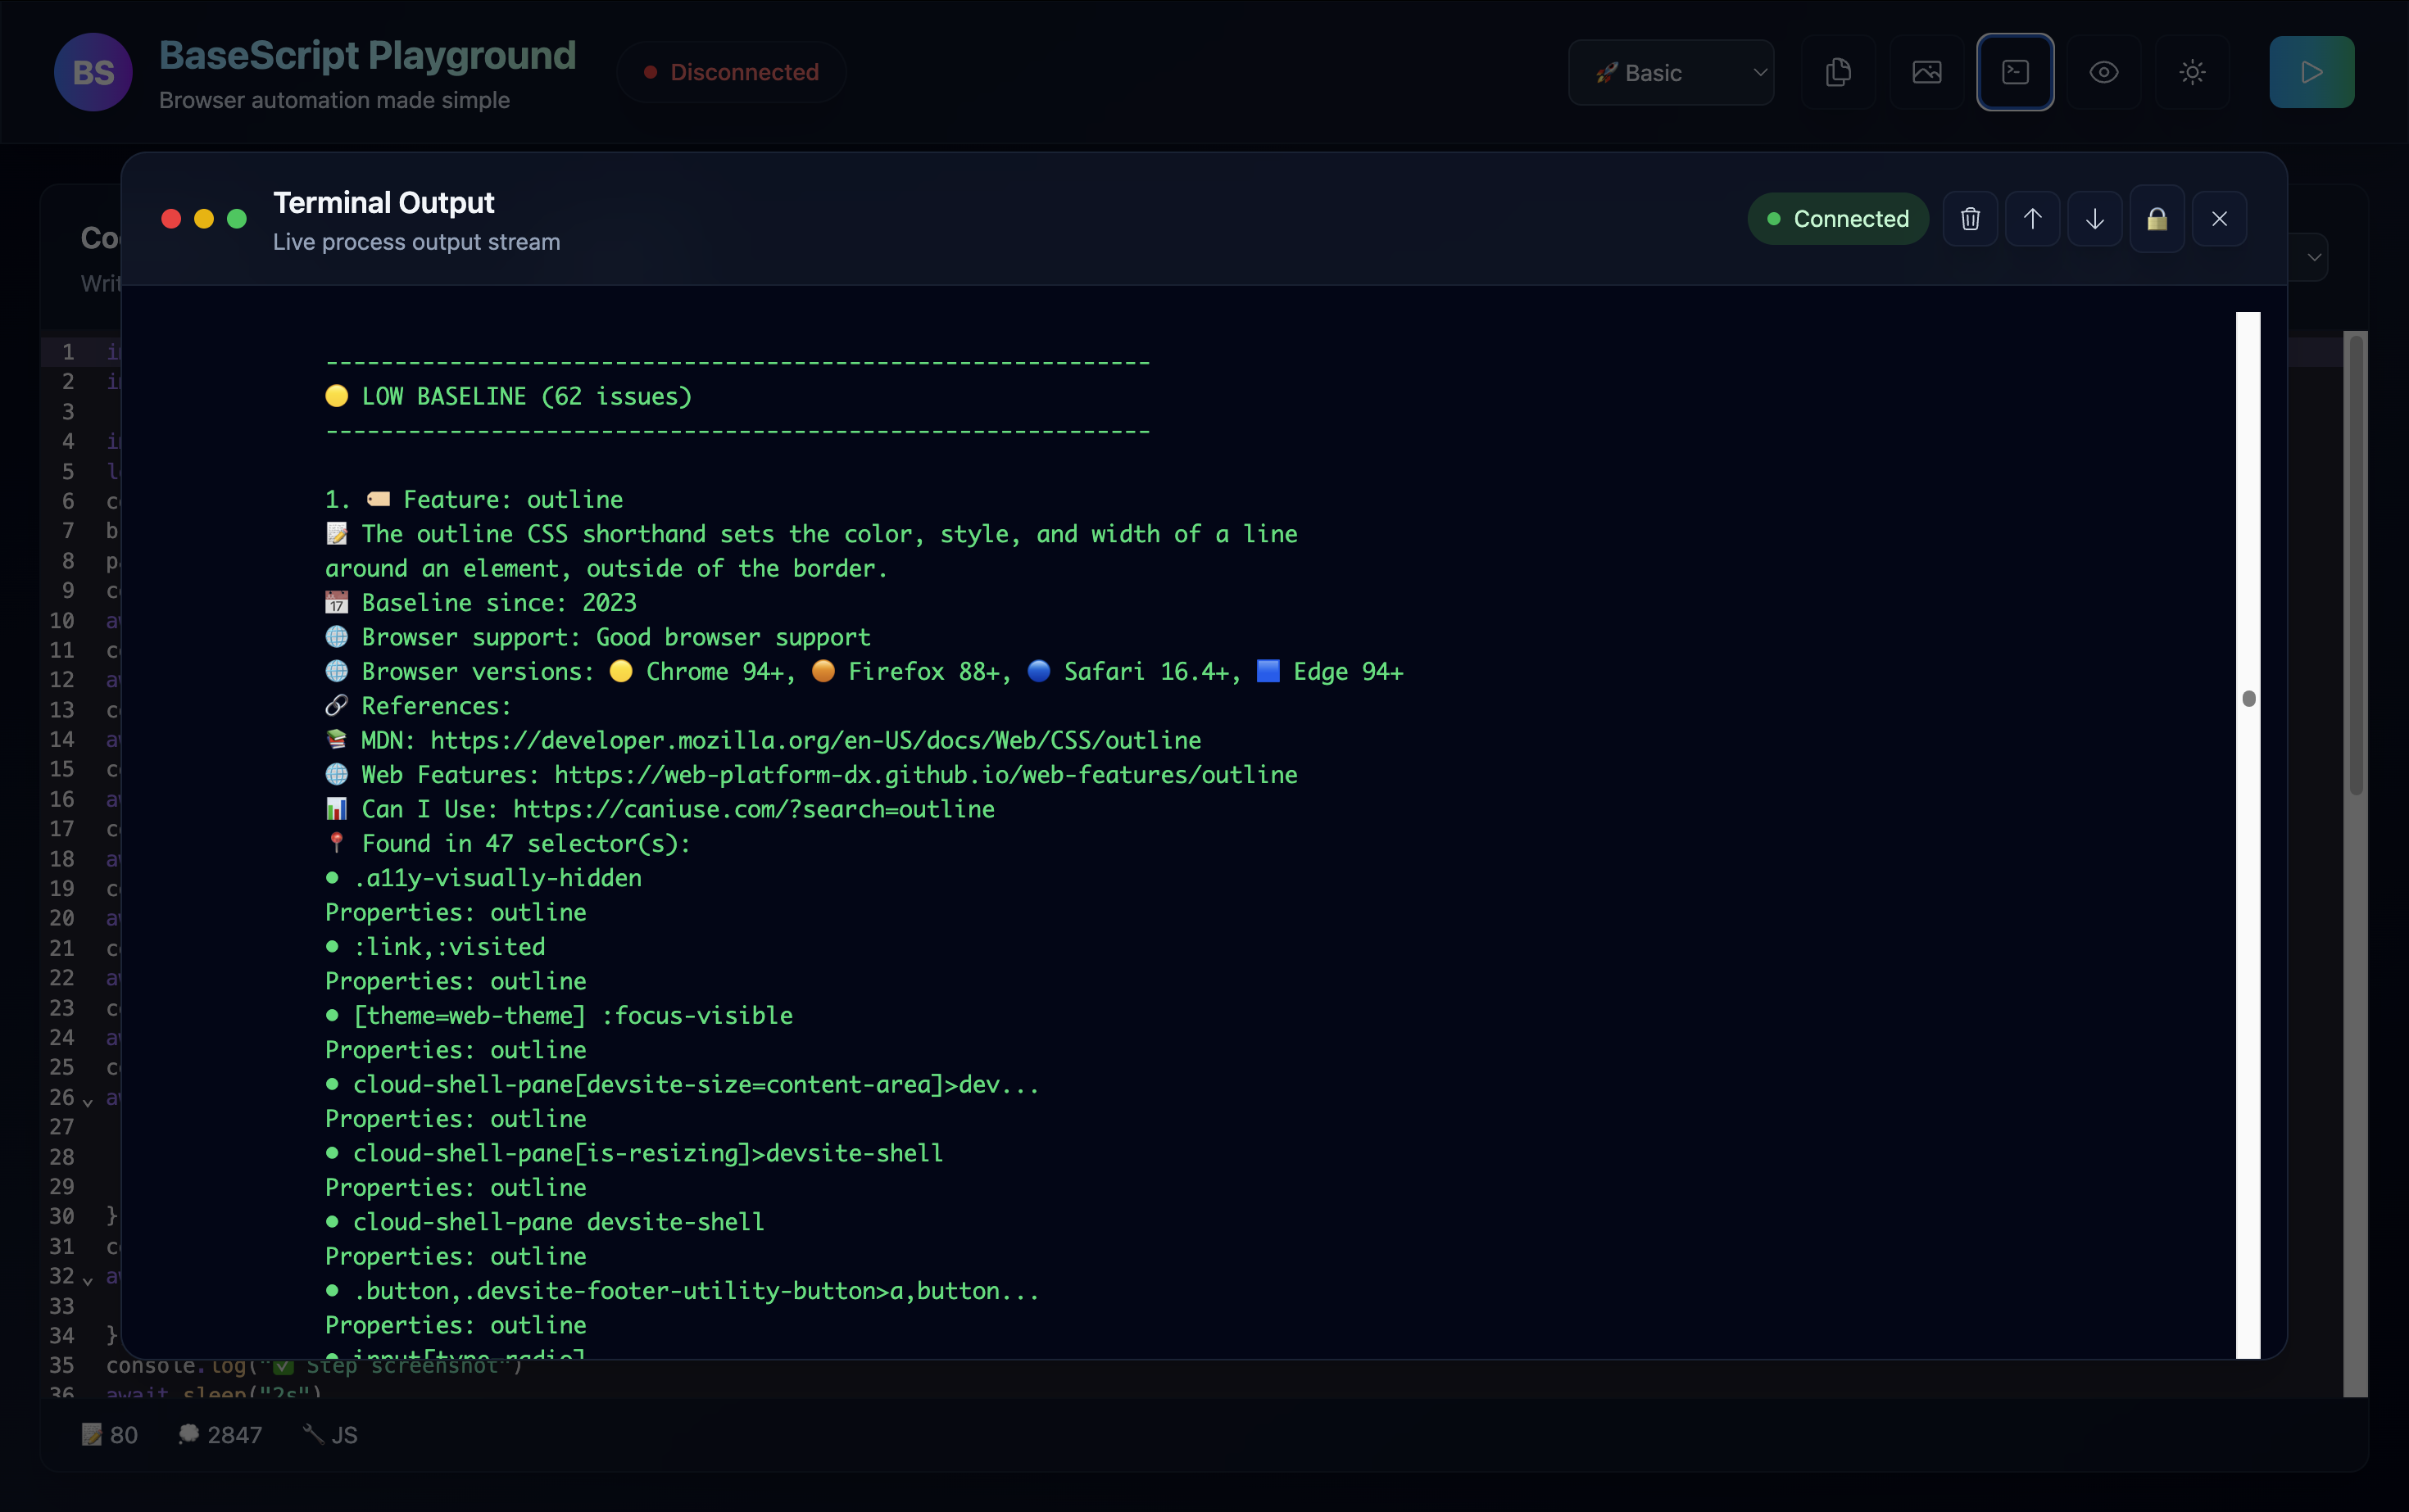Image resolution: width=2409 pixels, height=1512 pixels.
Task: Collapse code fold at line 32
Action: coord(88,1280)
